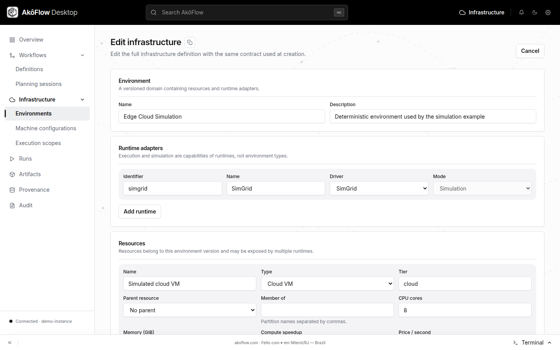
Task: Collapse sidebar with double-chevron icon
Action: [10, 343]
